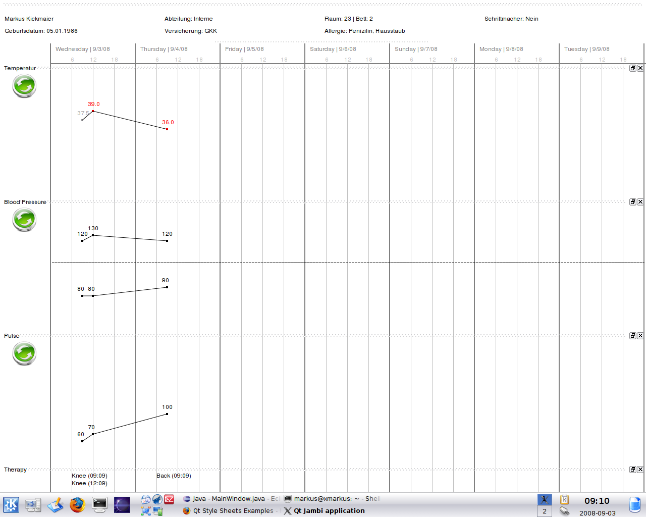Open the Klipper clipboard tray icon

(564, 499)
